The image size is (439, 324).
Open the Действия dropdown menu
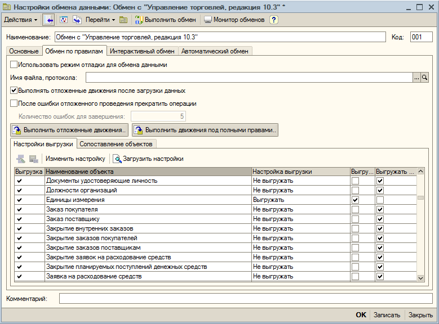tap(21, 20)
